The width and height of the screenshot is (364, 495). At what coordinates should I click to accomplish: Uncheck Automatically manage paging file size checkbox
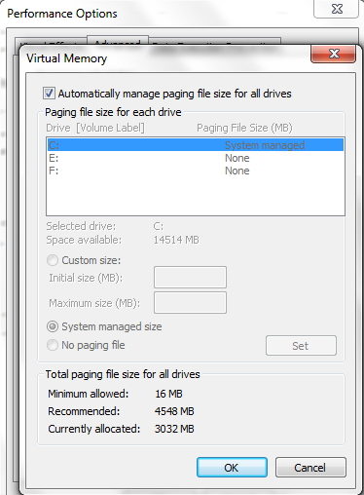click(x=49, y=94)
